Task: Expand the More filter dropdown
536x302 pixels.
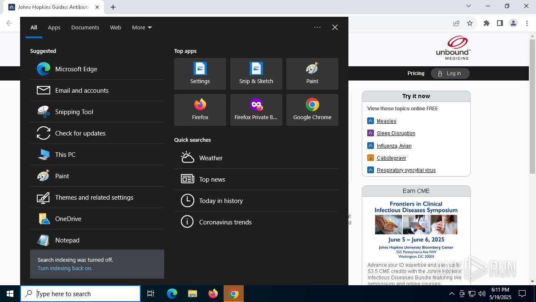Action: coord(142,27)
